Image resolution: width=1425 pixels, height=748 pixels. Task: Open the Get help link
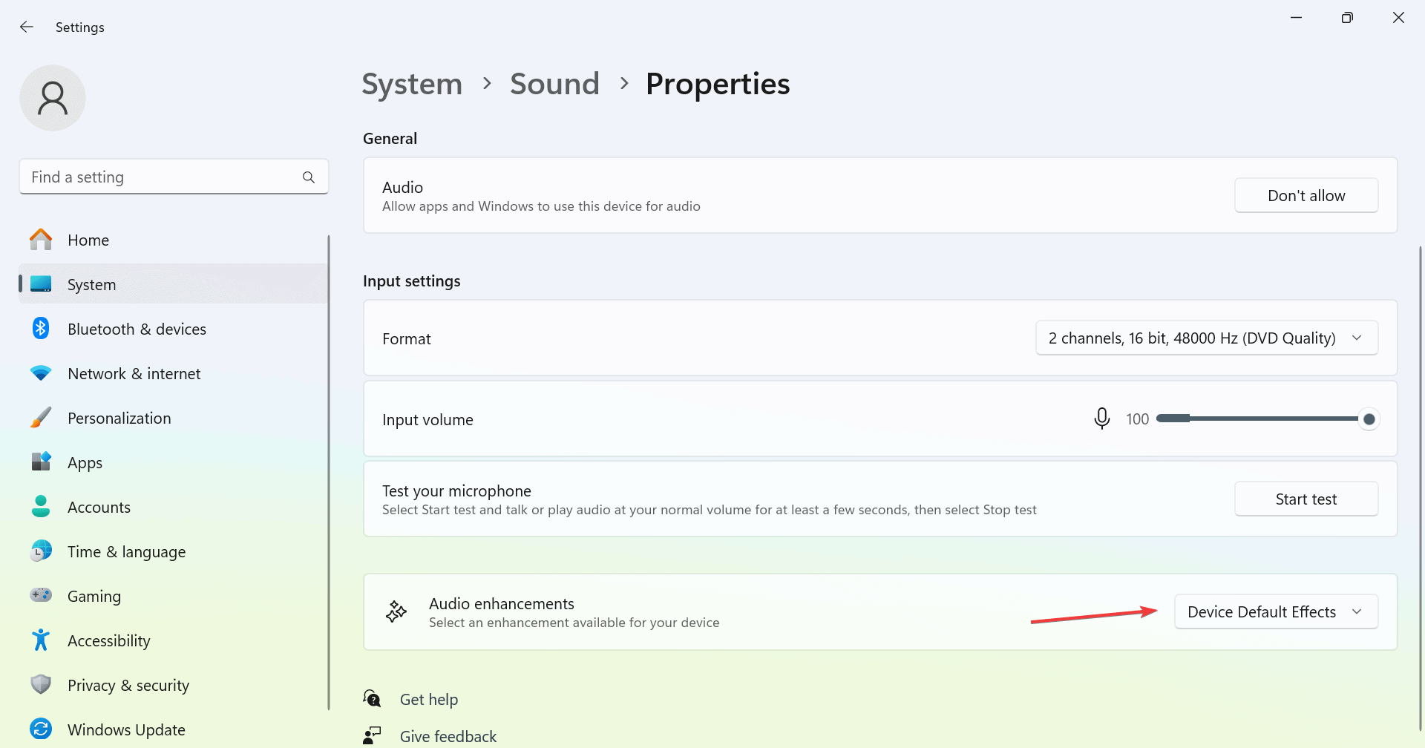pyautogui.click(x=428, y=700)
